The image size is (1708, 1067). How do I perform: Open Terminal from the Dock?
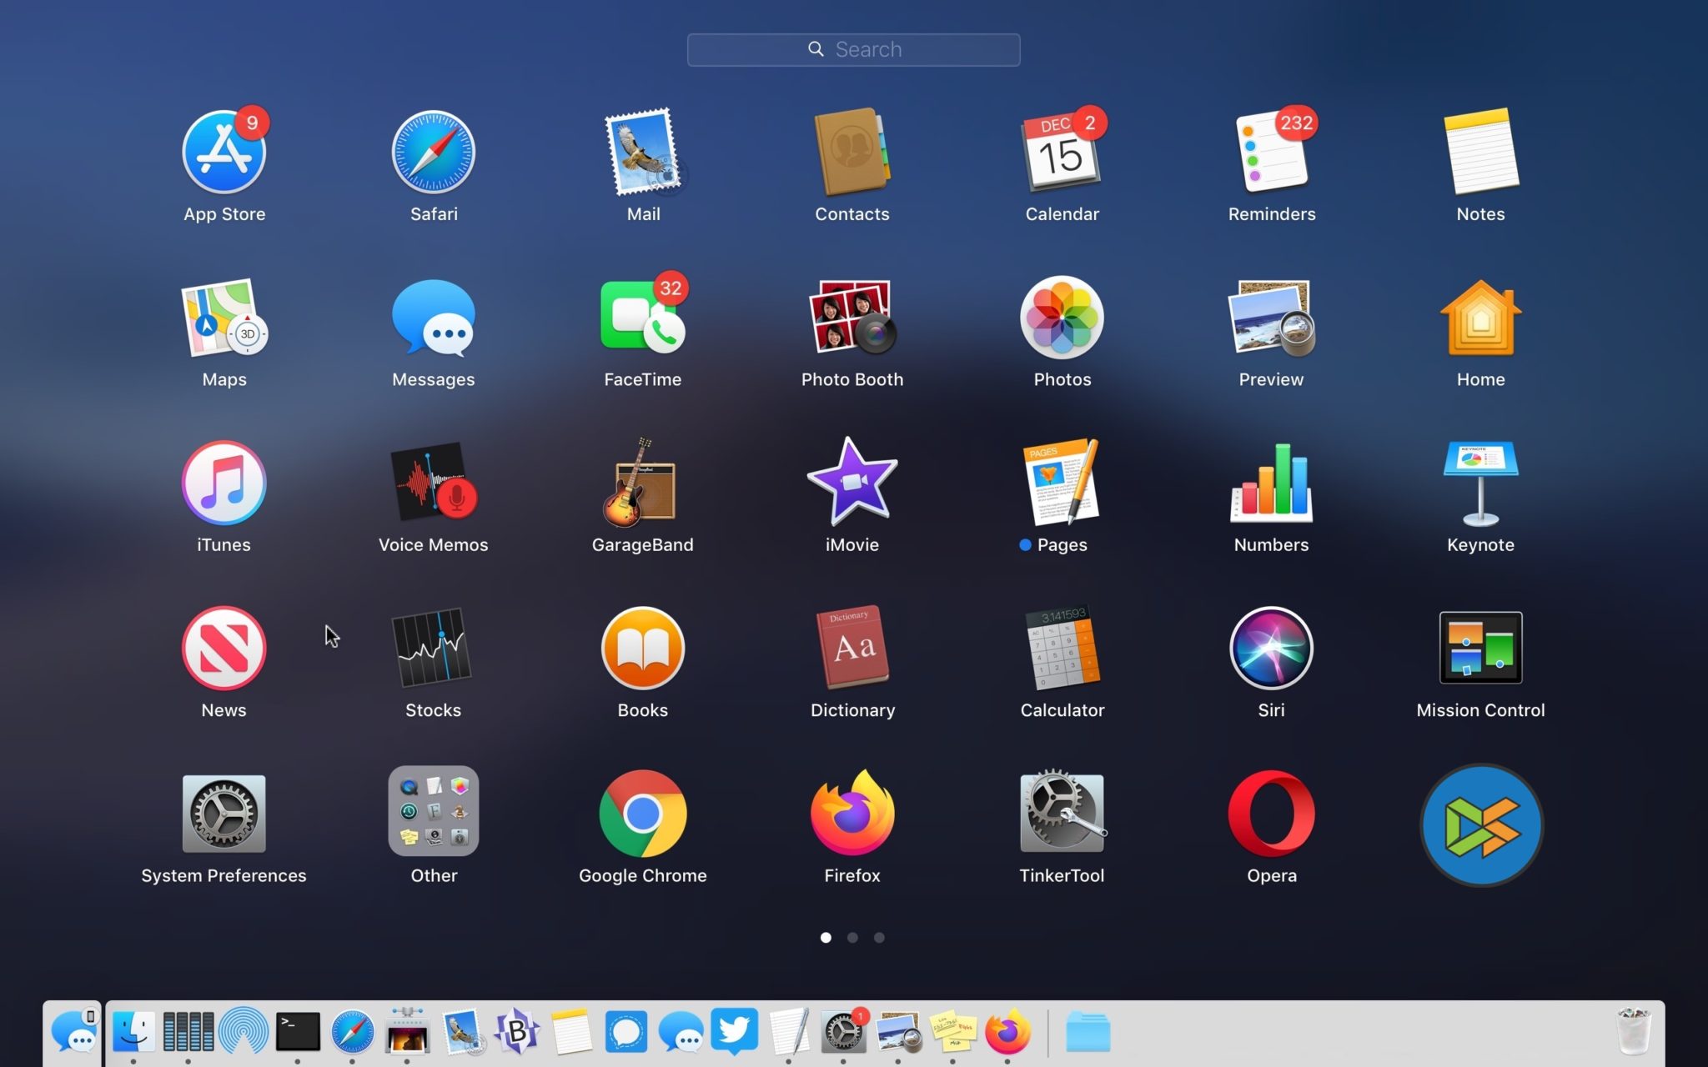point(298,1032)
